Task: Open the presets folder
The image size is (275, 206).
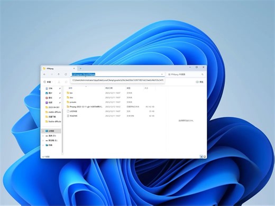Action: tap(73, 102)
